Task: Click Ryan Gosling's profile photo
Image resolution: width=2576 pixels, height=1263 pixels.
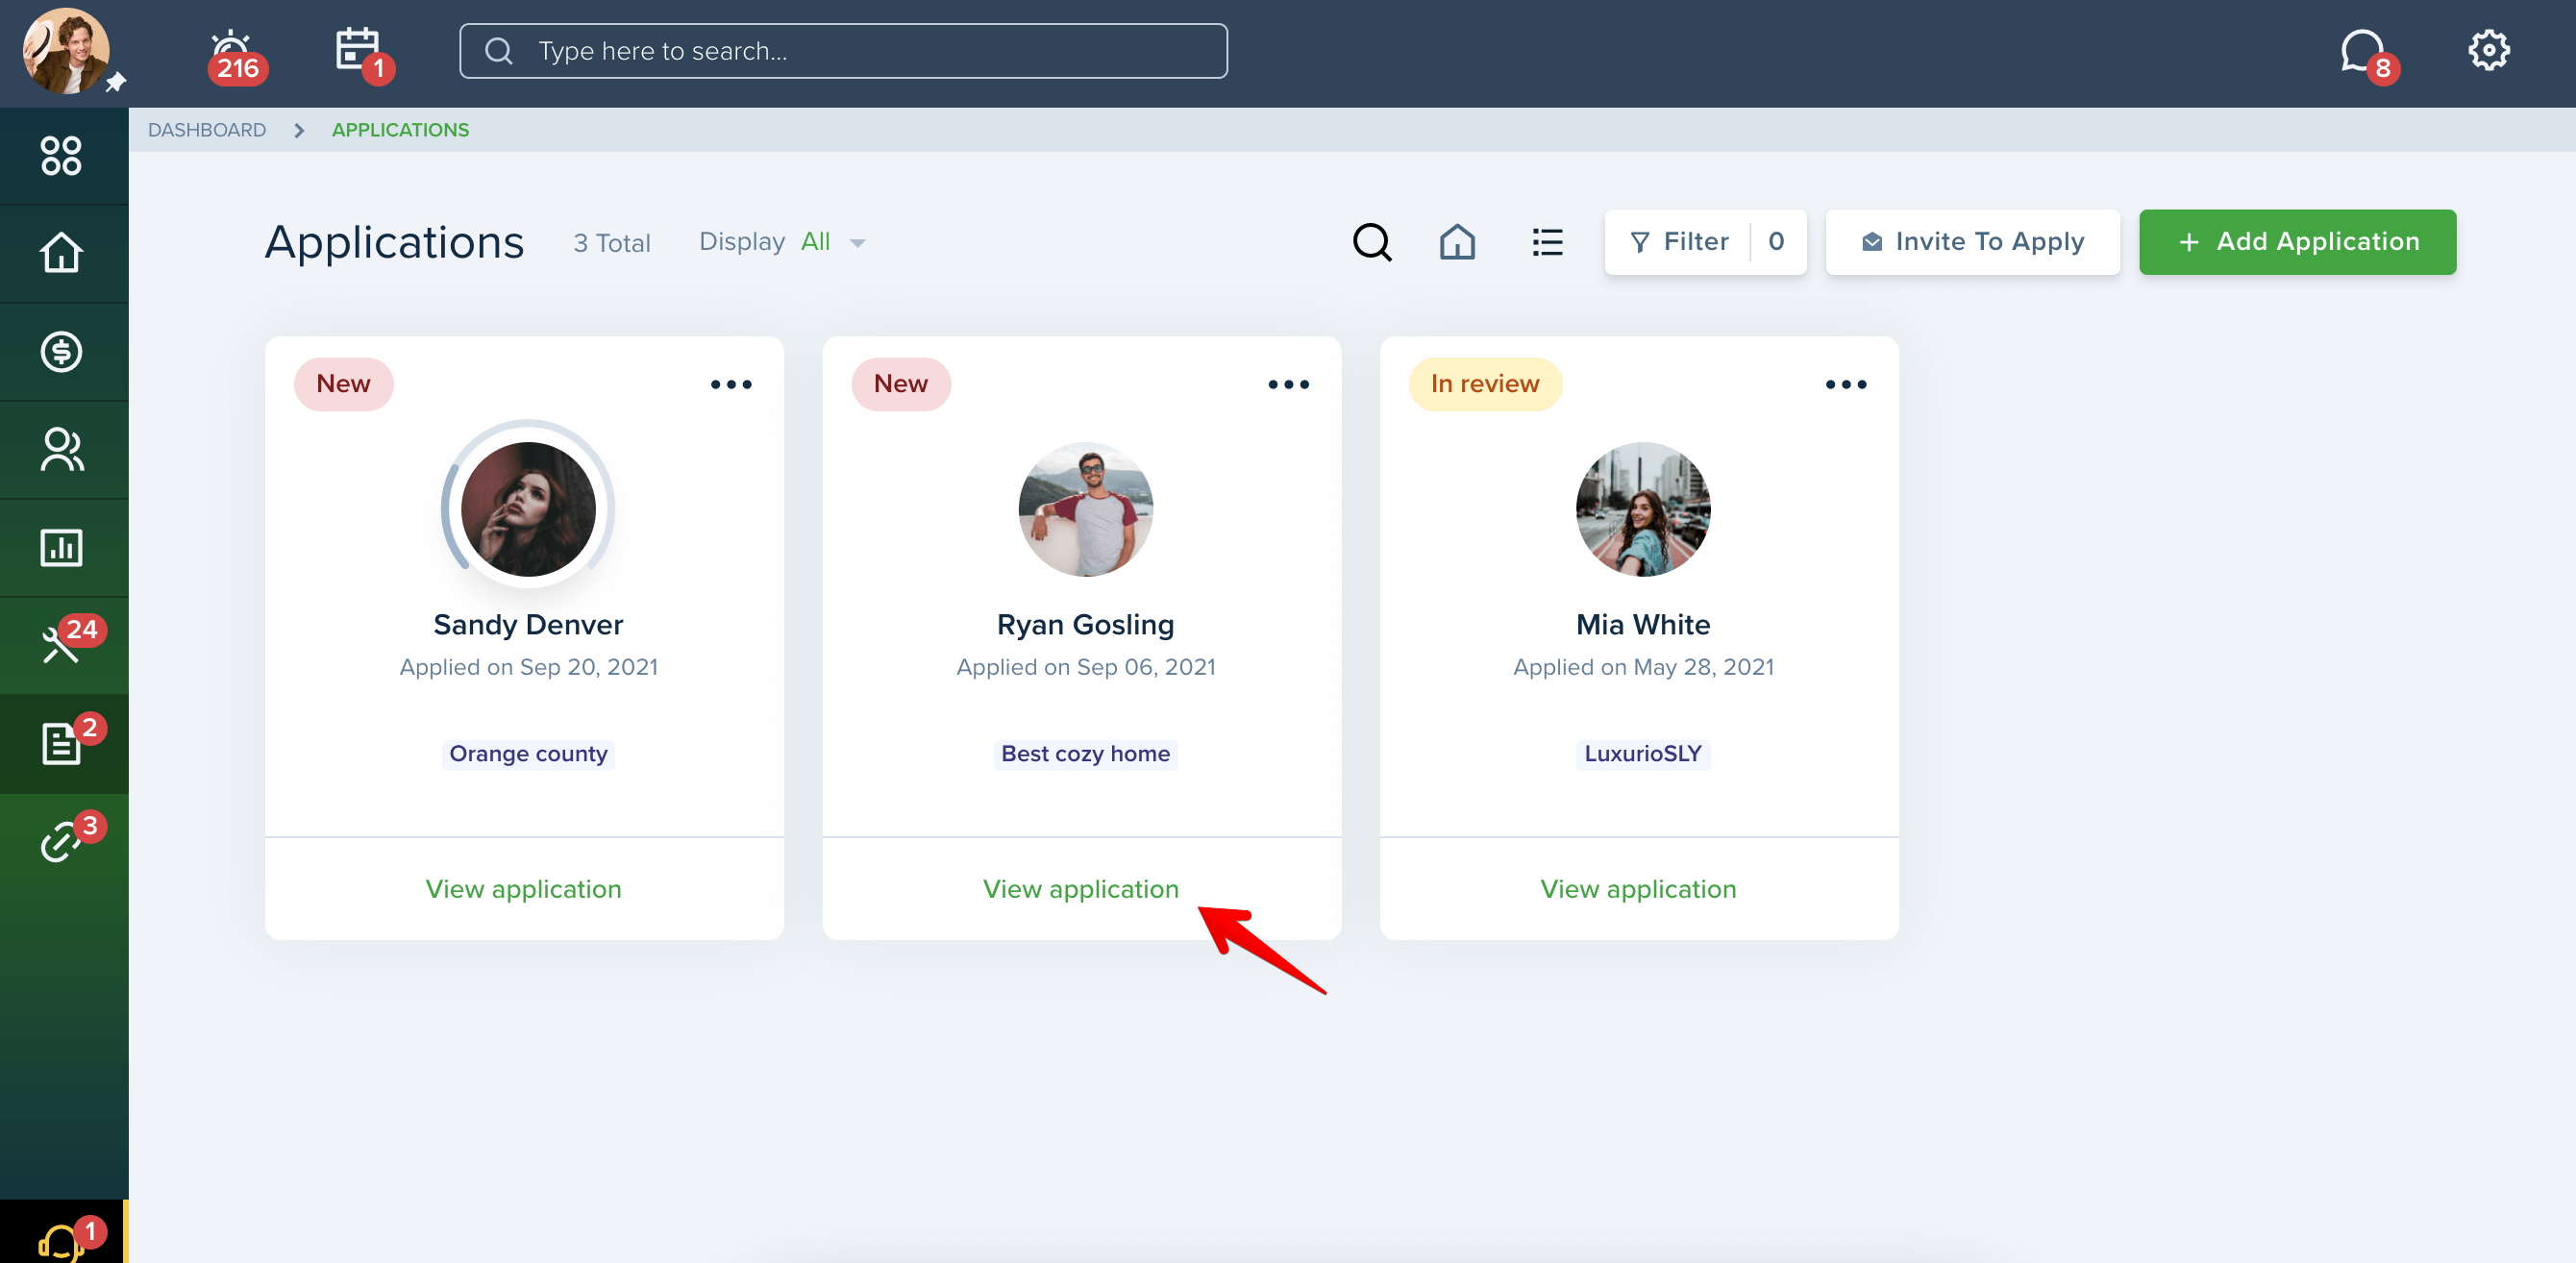Action: click(1086, 509)
